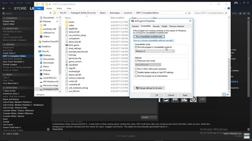
Task: Collapse the DRIVING category in Steam library
Action: point(4,45)
